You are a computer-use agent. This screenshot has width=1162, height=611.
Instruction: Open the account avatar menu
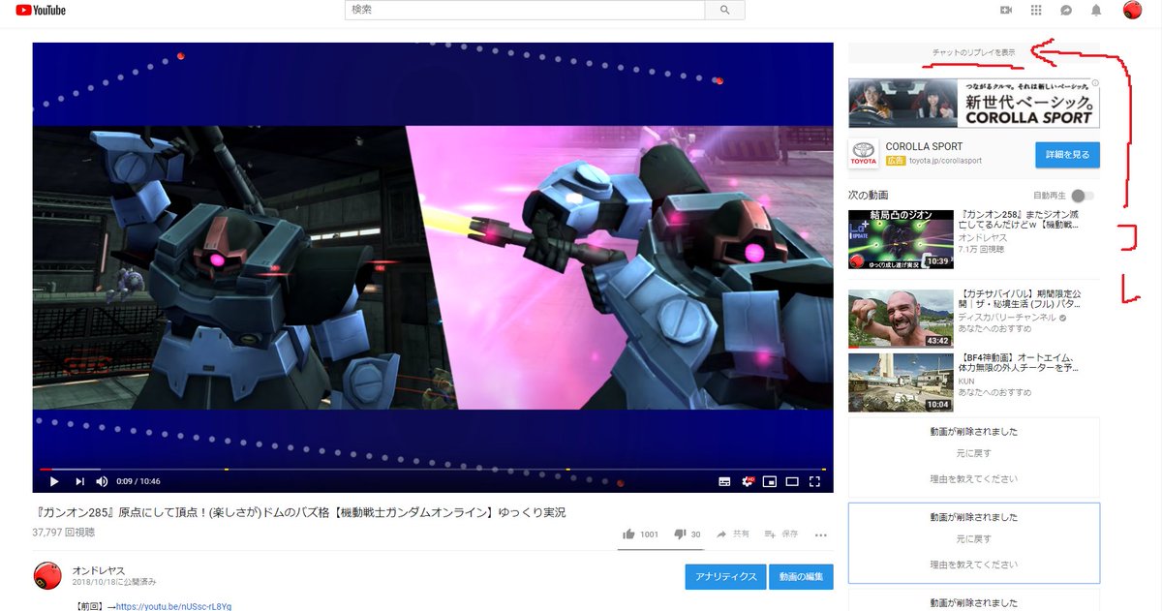(x=1133, y=10)
